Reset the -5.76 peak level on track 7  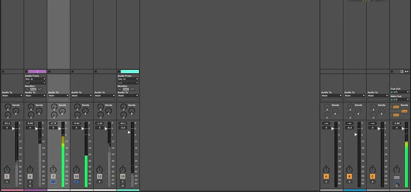pyautogui.click(x=53, y=123)
